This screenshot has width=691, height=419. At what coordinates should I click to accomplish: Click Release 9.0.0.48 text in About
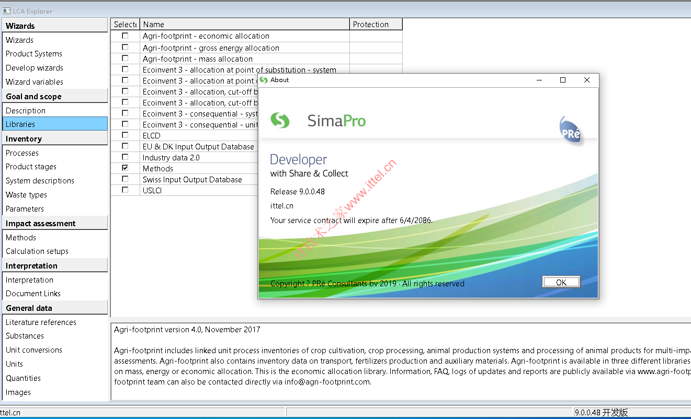click(298, 191)
